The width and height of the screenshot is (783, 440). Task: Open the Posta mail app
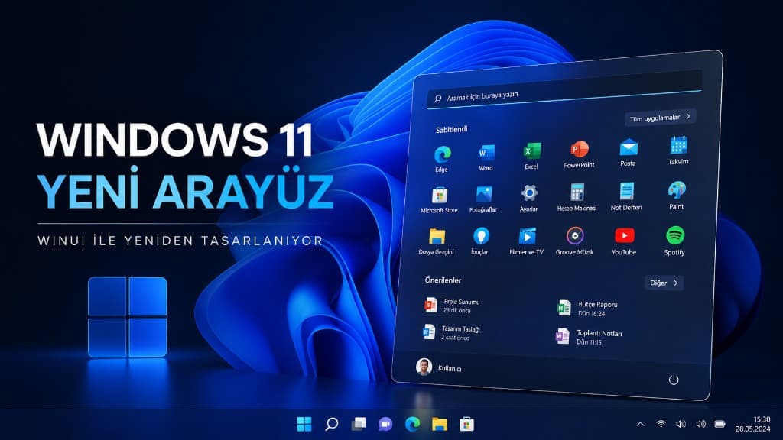pos(629,152)
